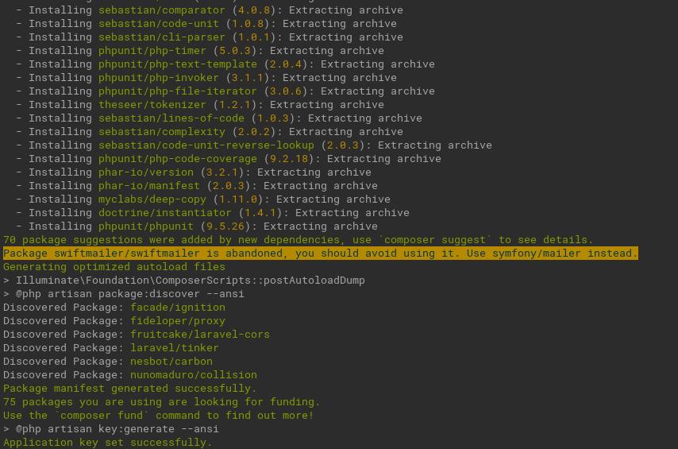Click the doctrine/instantiator package name
Viewport: 678px width, 449px height.
tap(165, 213)
